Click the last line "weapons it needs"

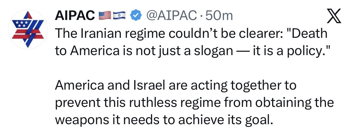[x=164, y=121]
